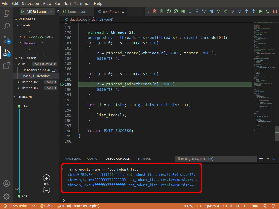The width and height of the screenshot is (279, 209).
Task: Clear the debug console output
Action: (x=261, y=159)
